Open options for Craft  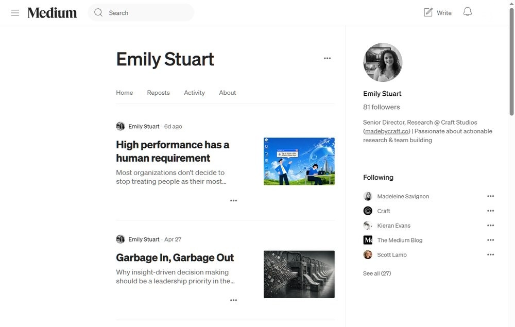(490, 211)
